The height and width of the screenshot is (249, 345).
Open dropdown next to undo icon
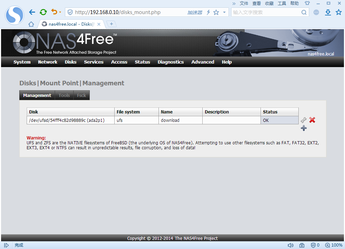point(60,12)
